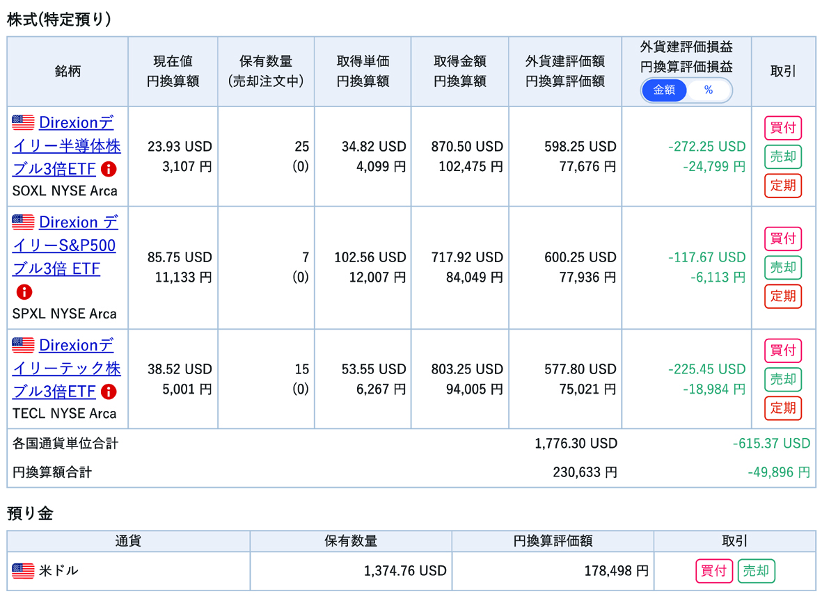This screenshot has width=822, height=596.
Task: Click the SOXL NYSE Arca ticker text
Action: 65,191
